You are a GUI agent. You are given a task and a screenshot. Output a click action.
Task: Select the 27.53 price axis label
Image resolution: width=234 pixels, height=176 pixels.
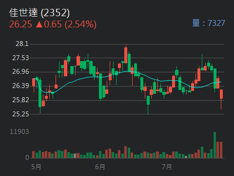(x=20, y=58)
